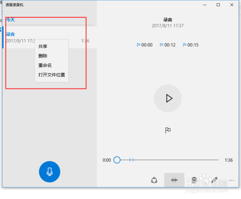Delete the recording with the trash icon
This screenshot has height=199, width=241.
[x=194, y=180]
